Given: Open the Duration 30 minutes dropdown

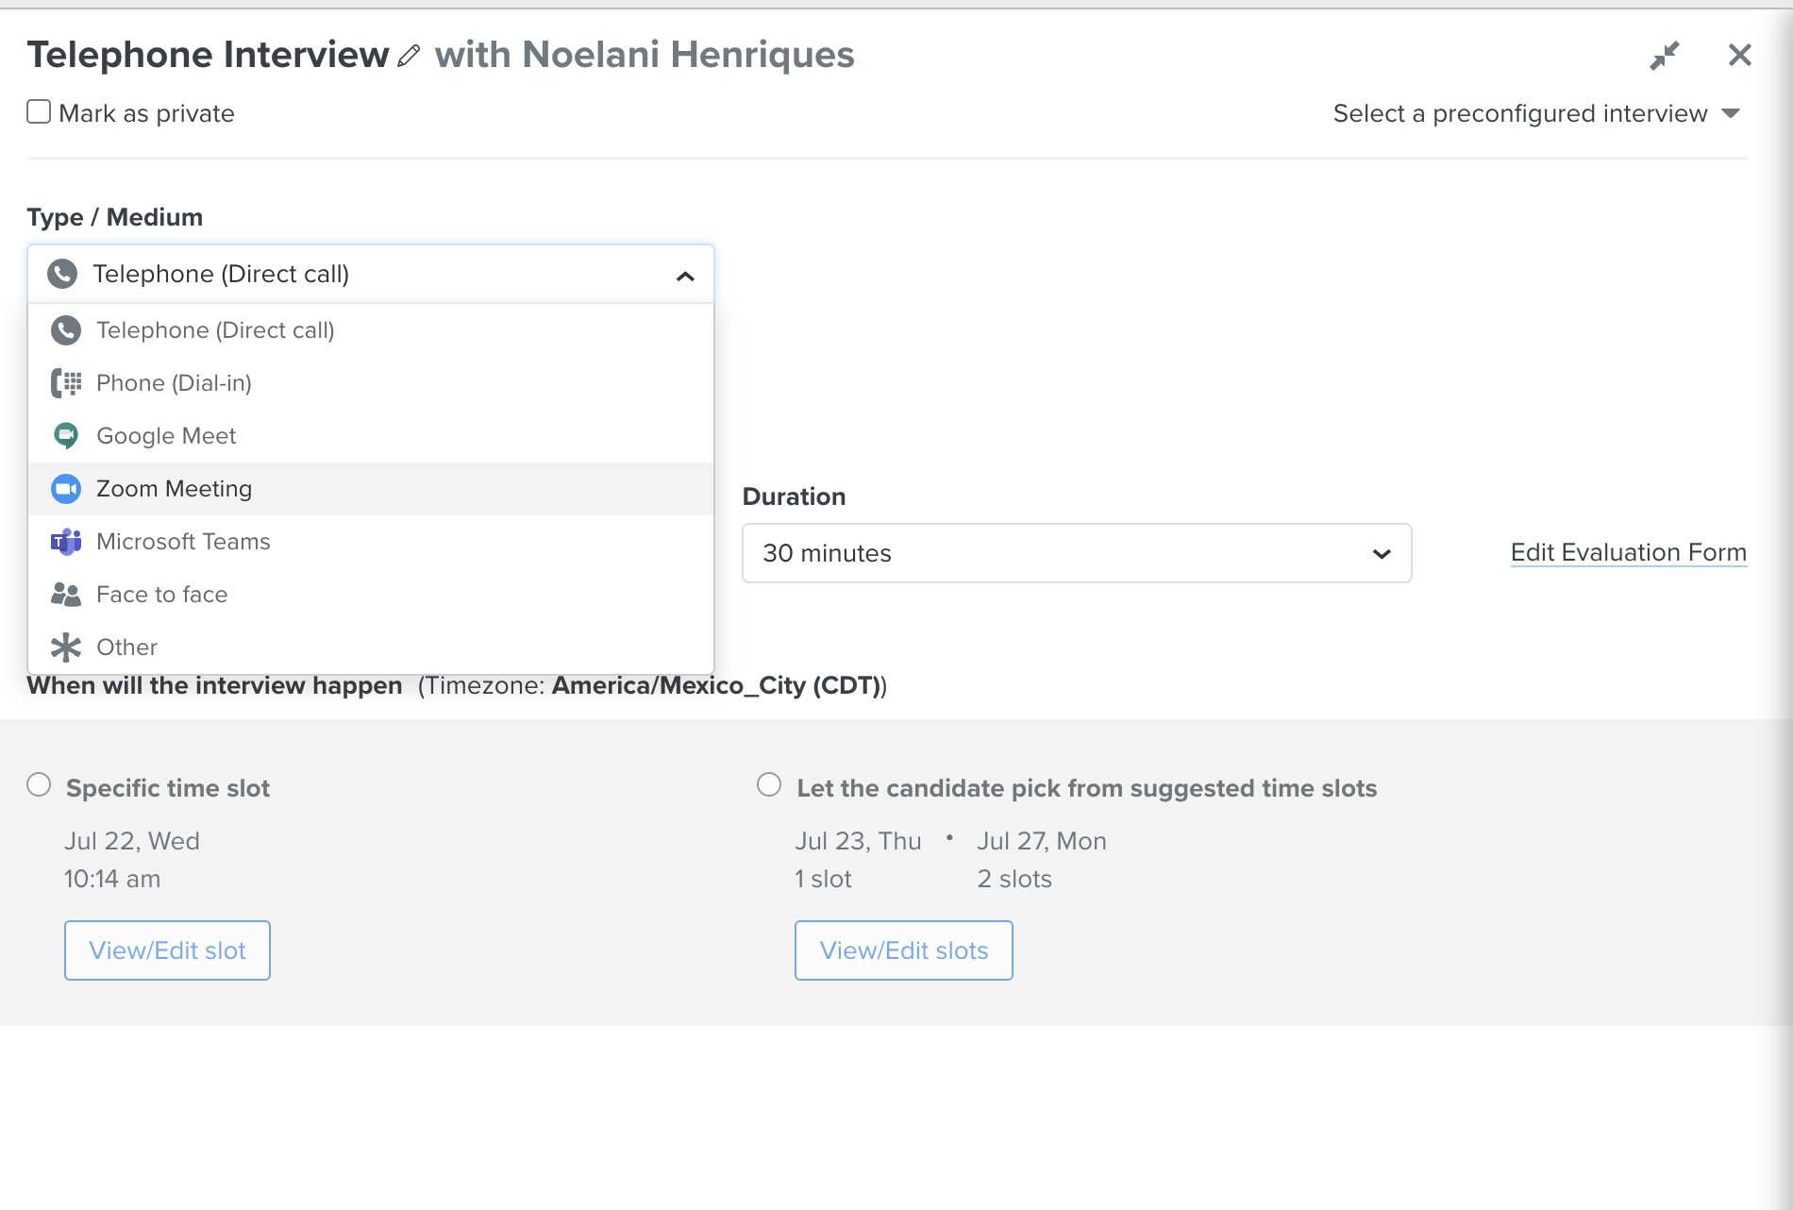Looking at the screenshot, I should 1077,553.
